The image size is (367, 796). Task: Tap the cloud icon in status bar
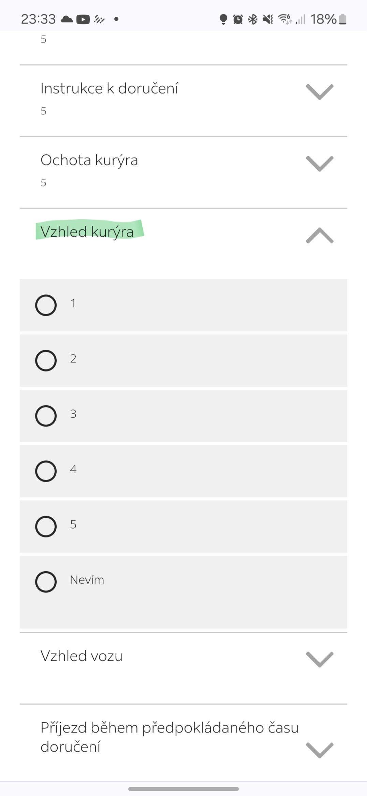pos(67,19)
